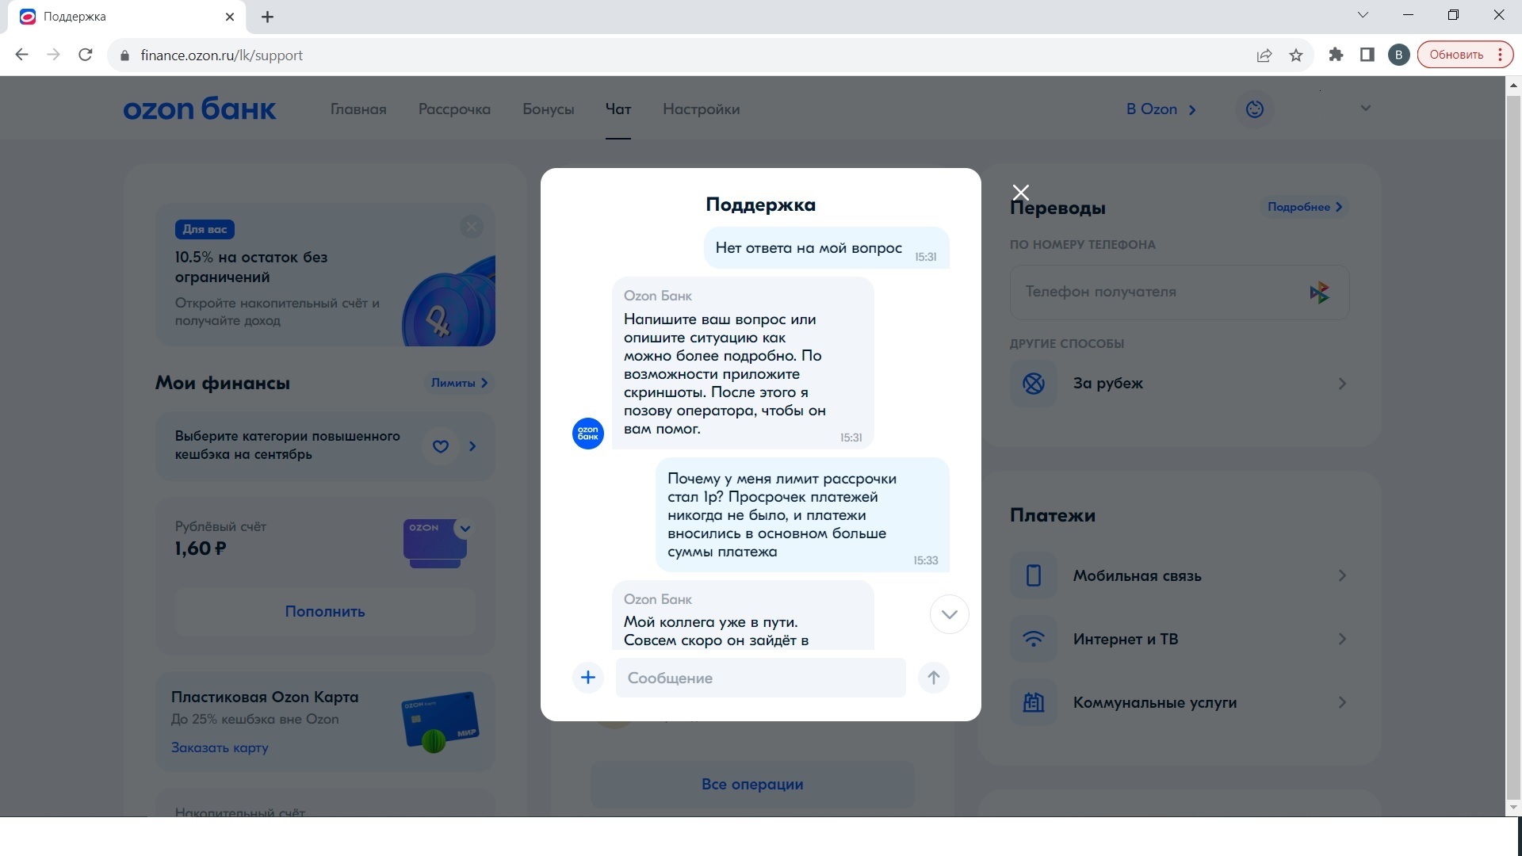Attach a file with the plus icon
The width and height of the screenshot is (1522, 856).
(x=588, y=678)
